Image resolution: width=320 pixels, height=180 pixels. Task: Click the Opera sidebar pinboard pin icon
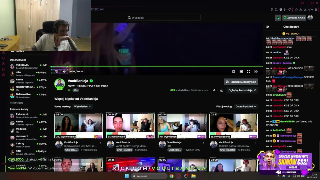[3, 58]
